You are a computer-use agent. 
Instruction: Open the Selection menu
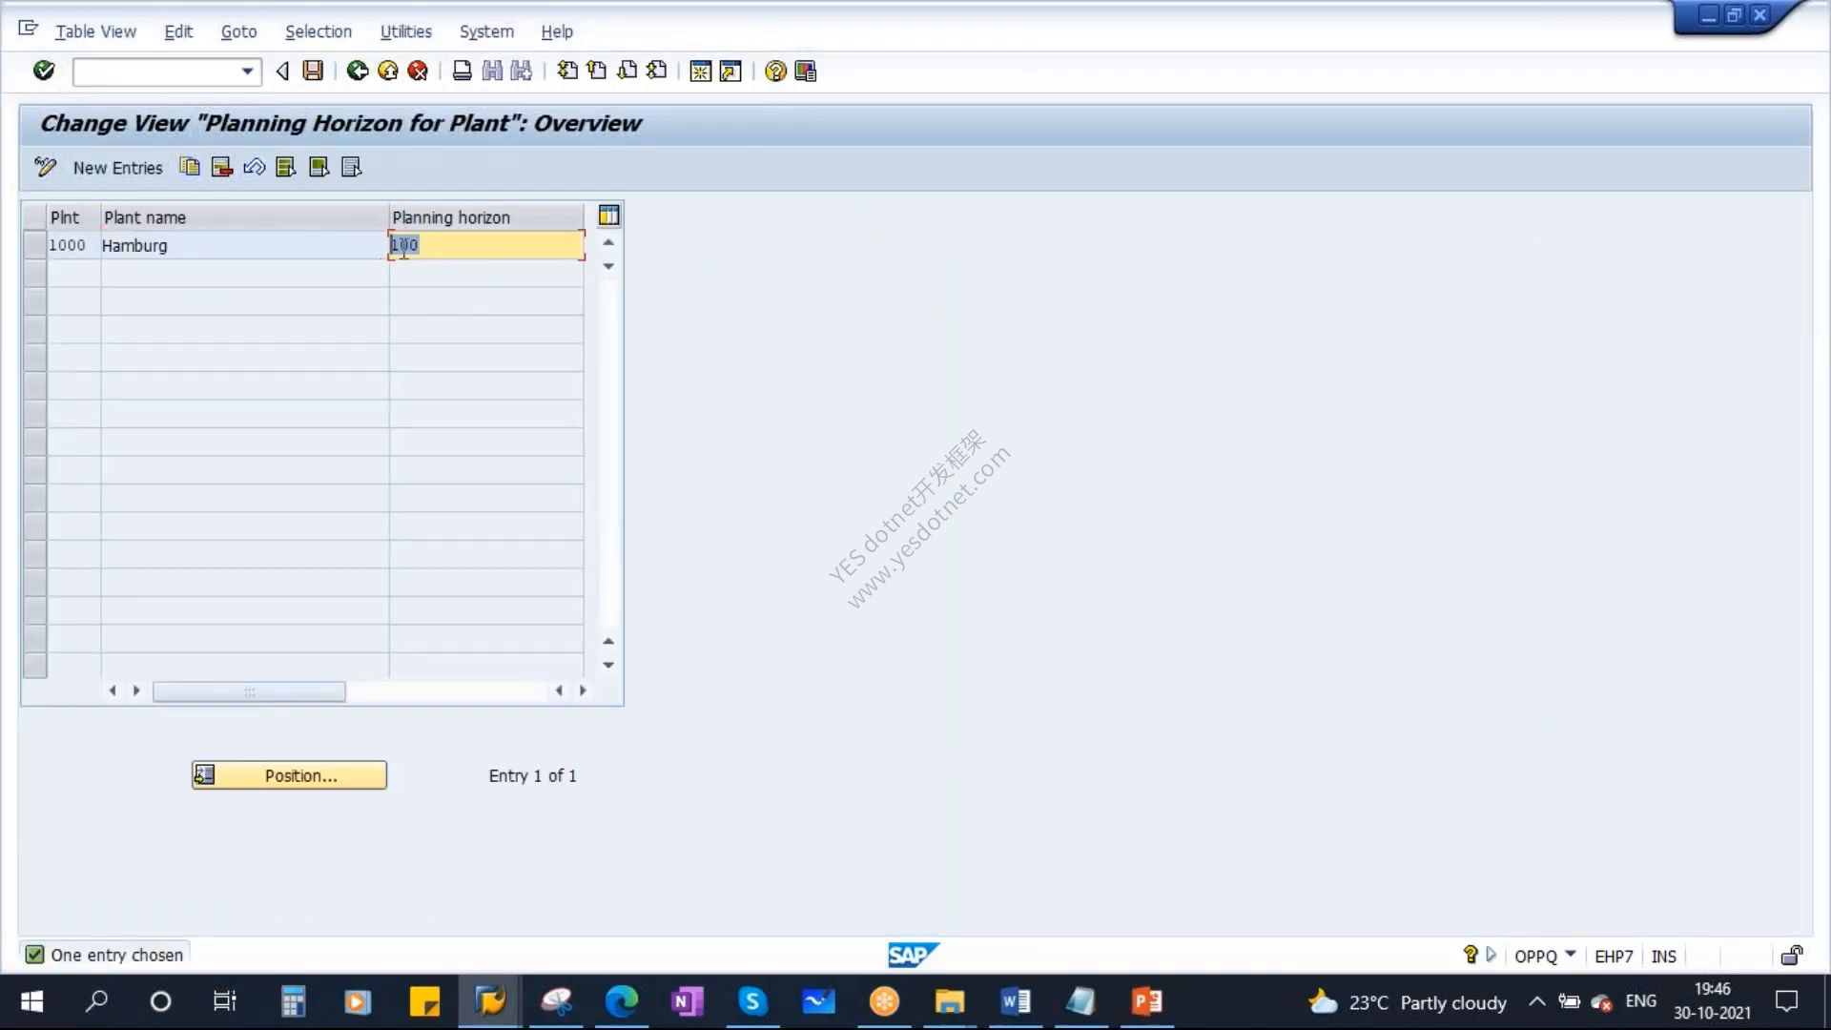click(319, 31)
